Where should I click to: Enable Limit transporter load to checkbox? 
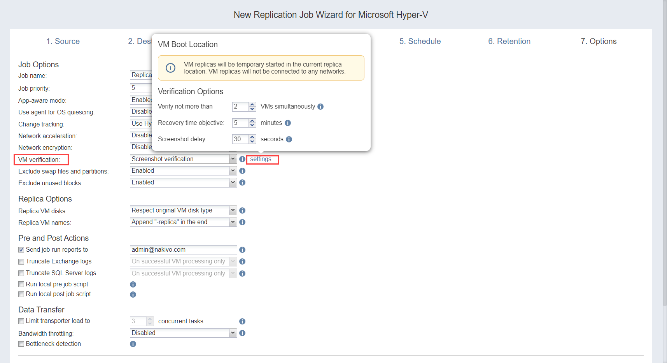(x=21, y=321)
